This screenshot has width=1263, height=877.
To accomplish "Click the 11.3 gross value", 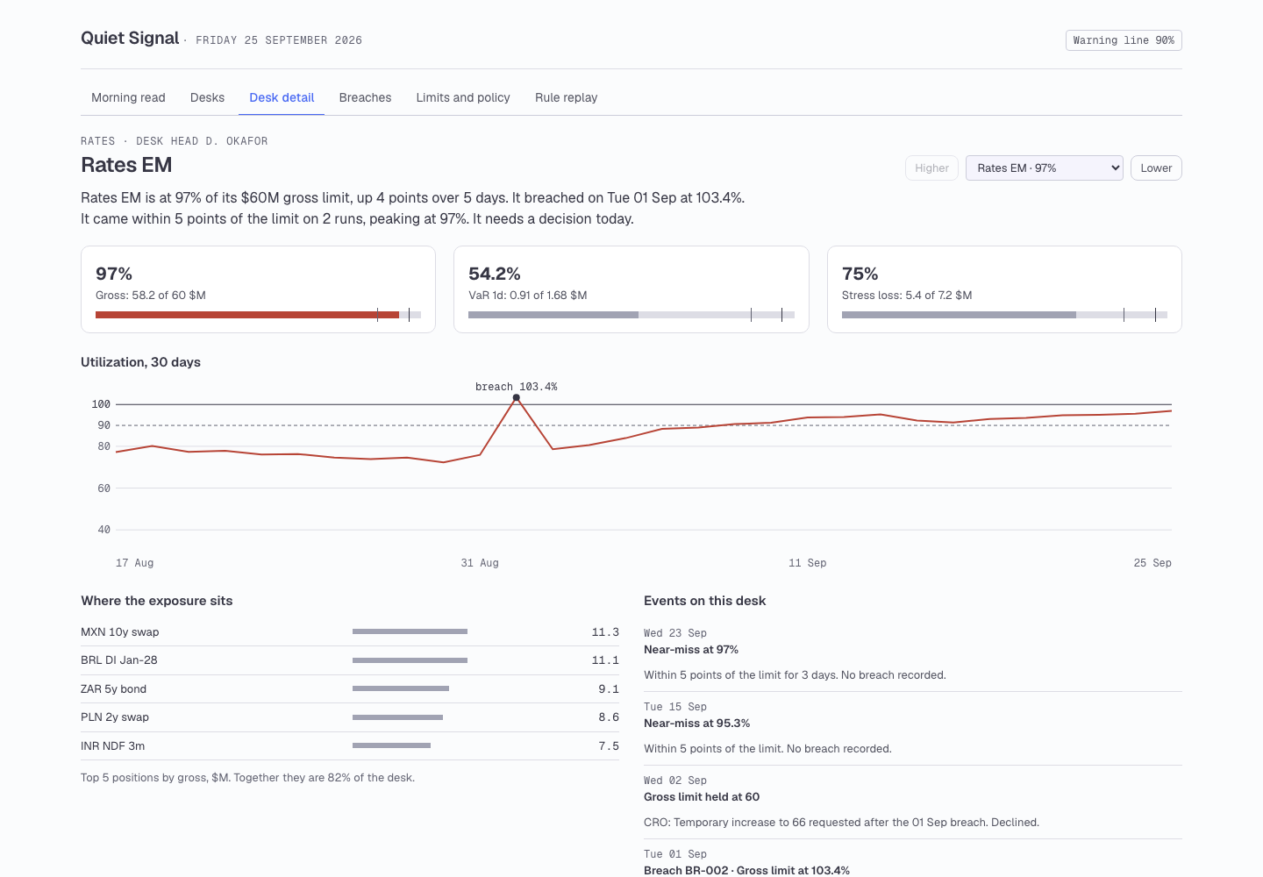I will pyautogui.click(x=605, y=632).
